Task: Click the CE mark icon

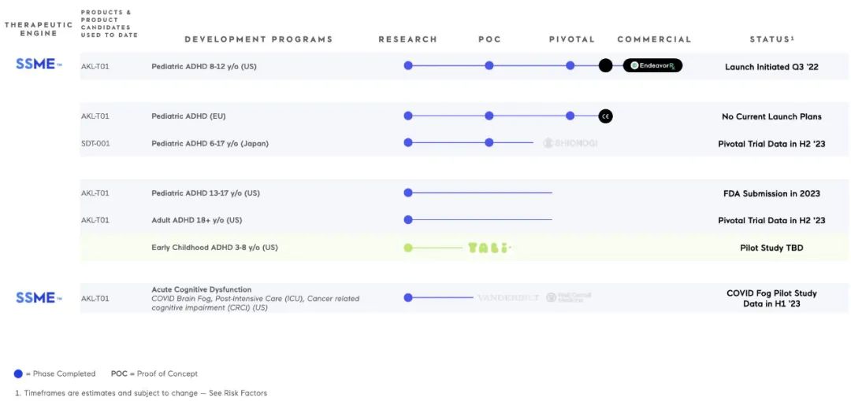Action: (605, 116)
